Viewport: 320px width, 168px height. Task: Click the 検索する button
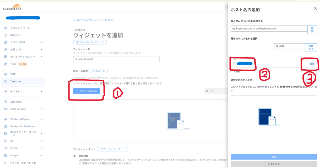(311, 48)
